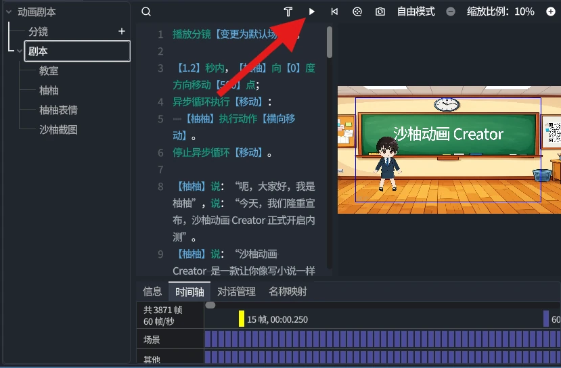Click the 自由模式 mode label
This screenshot has height=368, width=561.
416,11
